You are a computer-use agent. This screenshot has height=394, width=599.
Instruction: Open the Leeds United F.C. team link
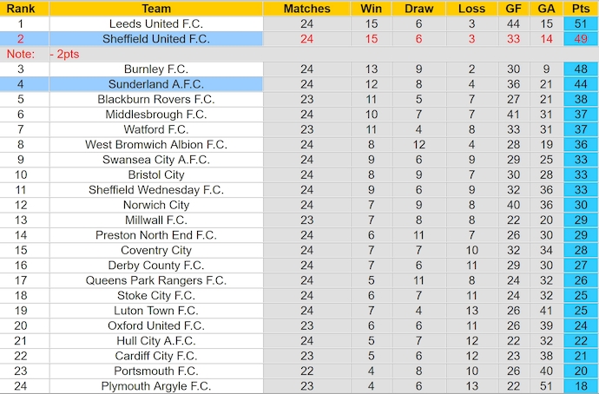(x=156, y=23)
